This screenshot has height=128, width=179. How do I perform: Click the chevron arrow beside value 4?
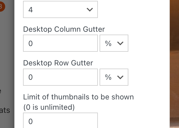pyautogui.click(x=90, y=10)
